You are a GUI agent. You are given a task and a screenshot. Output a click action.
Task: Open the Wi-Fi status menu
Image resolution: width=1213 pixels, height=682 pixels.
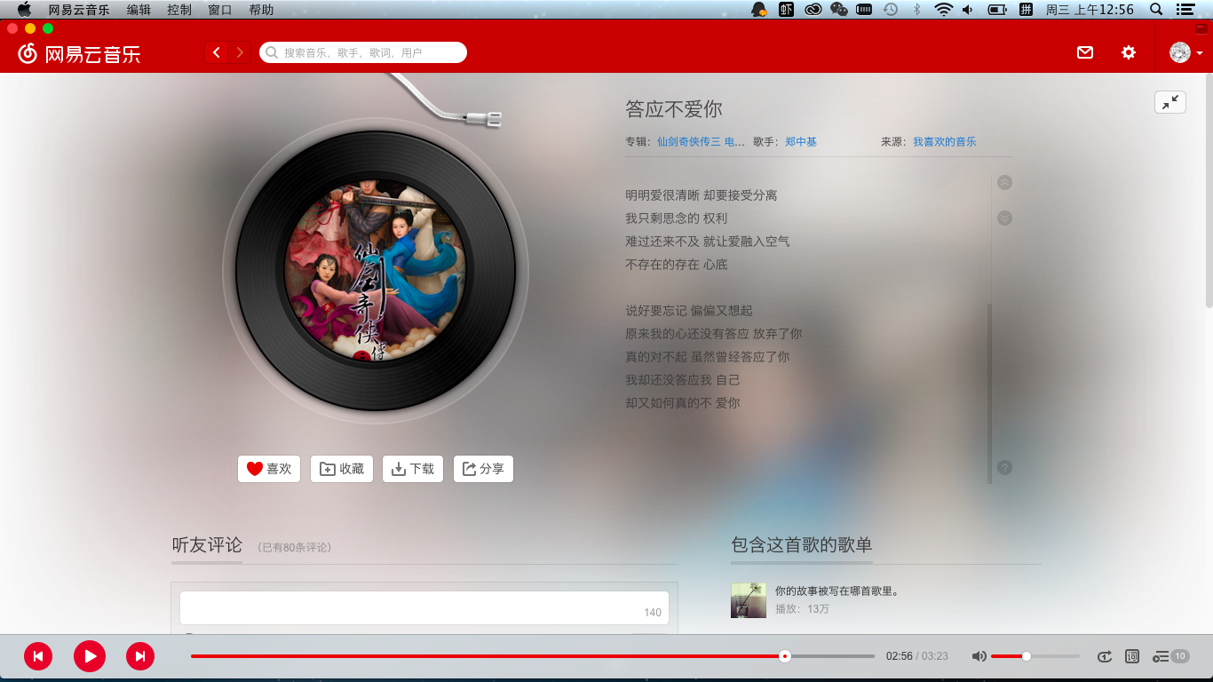(943, 10)
